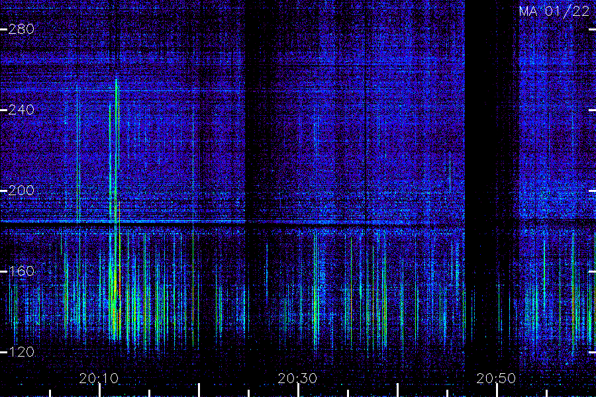
Task: Click the 280 frequency axis label
Action: coord(21,29)
